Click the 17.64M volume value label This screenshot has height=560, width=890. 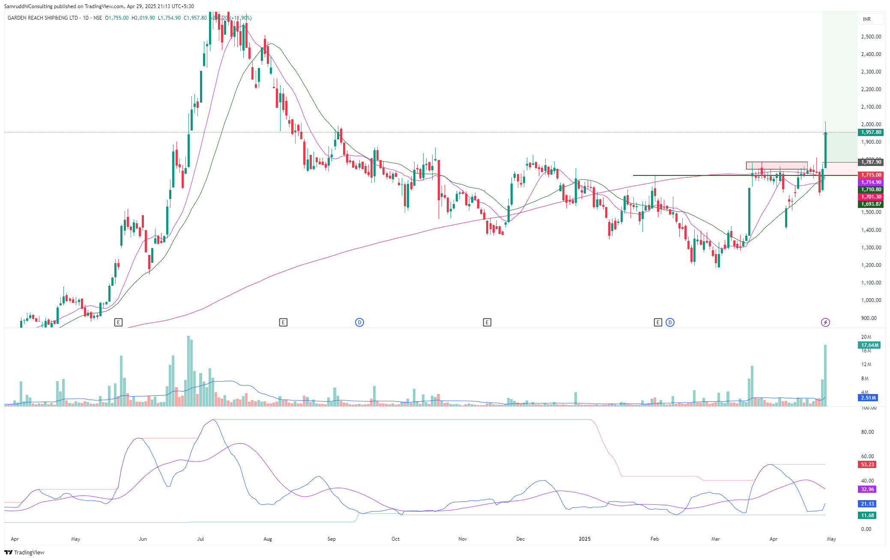coord(870,345)
